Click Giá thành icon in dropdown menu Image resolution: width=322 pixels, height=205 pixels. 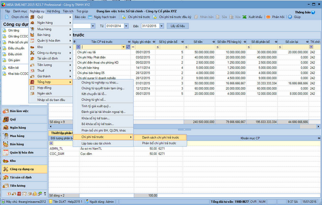pyautogui.click(x=32, y=76)
